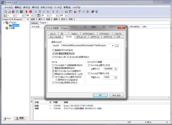Enable ファイル名の？以降を削除する(D)
The image size is (172, 125).
pos(53,65)
